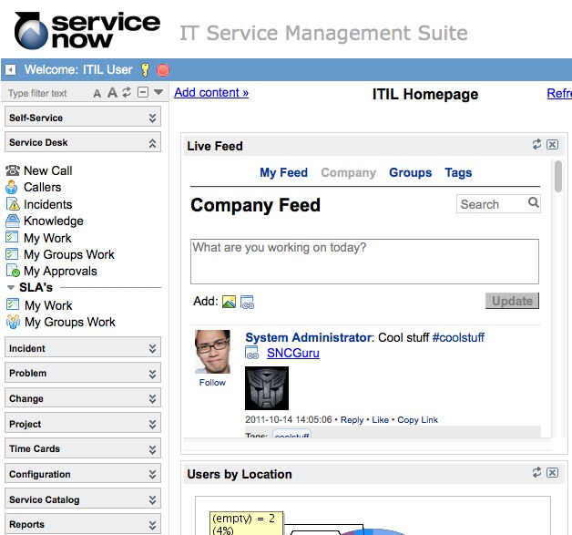Open the SNCGuru link in the post
Image resolution: width=572 pixels, height=535 pixels.
[x=292, y=353]
